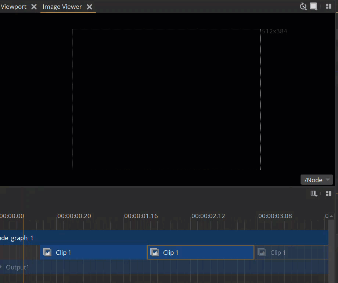Open the timeline column options icon
The width and height of the screenshot is (338, 283).
[314, 194]
